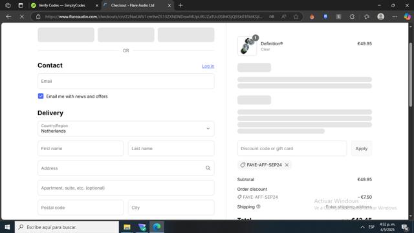Click the browser address bar URL

[x=154, y=17]
